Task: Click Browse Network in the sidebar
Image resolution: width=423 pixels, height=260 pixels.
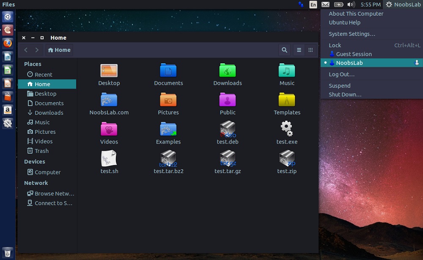Action: 54,193
